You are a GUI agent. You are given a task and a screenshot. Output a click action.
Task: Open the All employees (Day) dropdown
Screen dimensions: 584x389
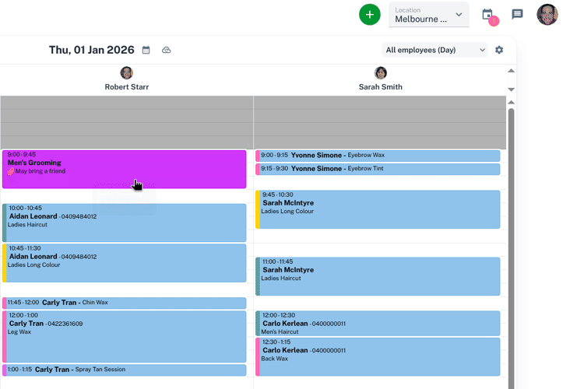tap(434, 50)
